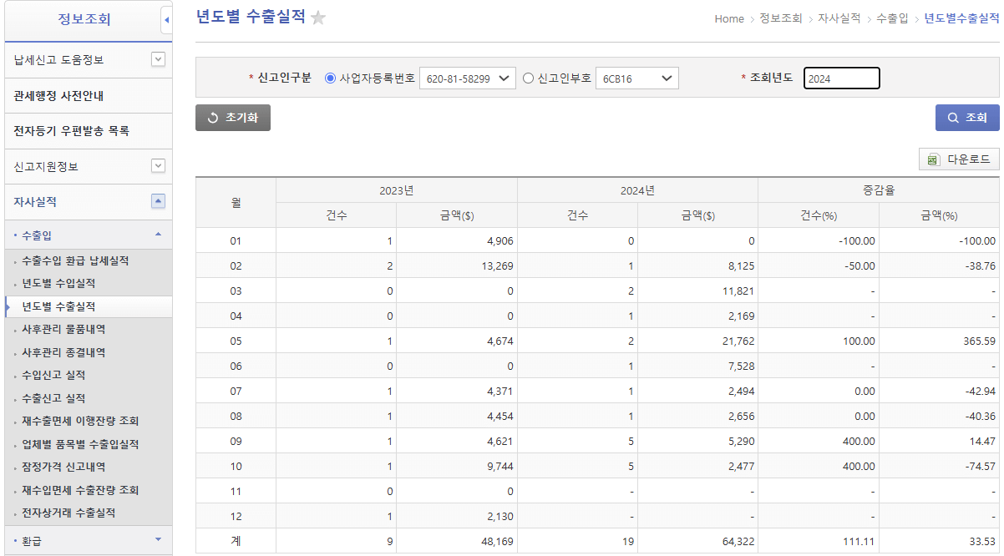Open 2024 count link for month 06
Viewport: 1004px width, 556px height.
click(x=631, y=366)
